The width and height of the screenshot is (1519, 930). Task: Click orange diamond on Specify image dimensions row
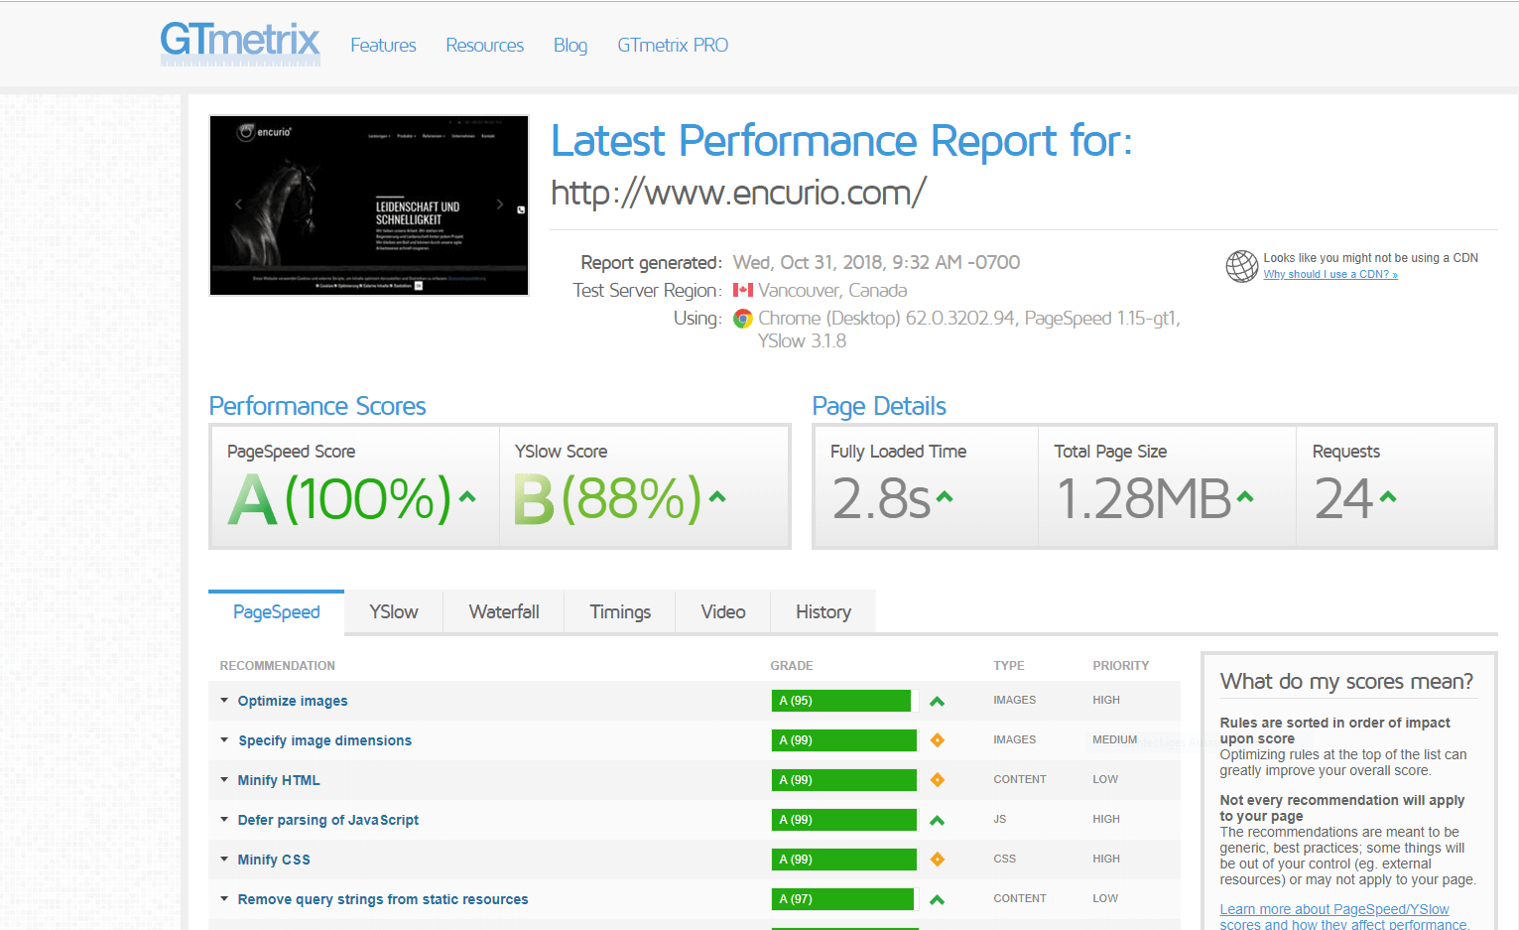937,740
